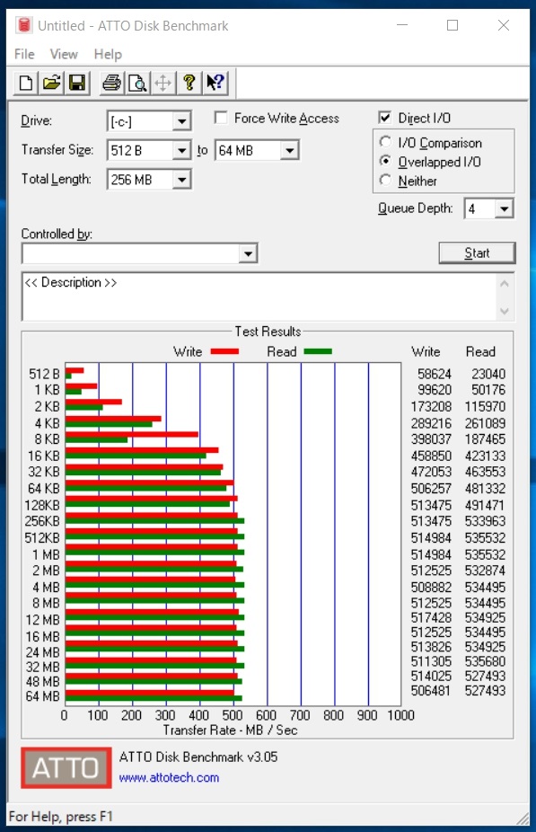Open the Drive dropdown
The width and height of the screenshot is (536, 832).
click(182, 121)
